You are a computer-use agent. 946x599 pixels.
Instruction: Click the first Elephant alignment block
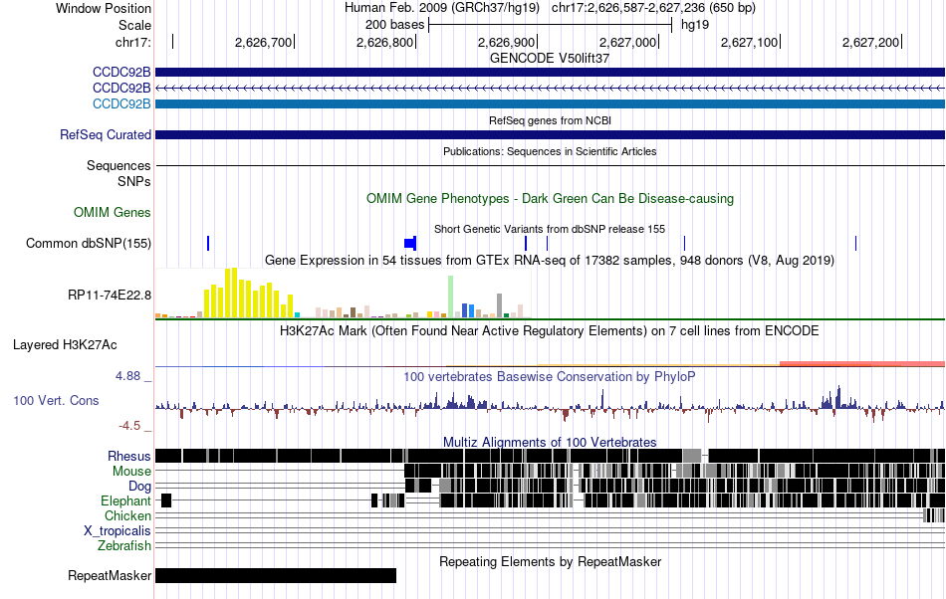pos(166,500)
